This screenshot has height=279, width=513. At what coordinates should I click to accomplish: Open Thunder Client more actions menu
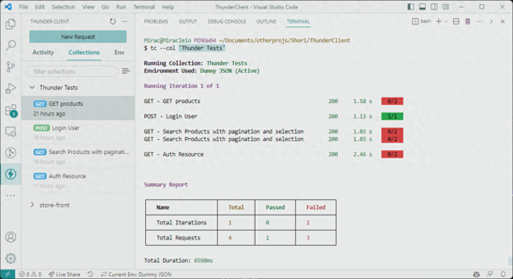[x=124, y=21]
